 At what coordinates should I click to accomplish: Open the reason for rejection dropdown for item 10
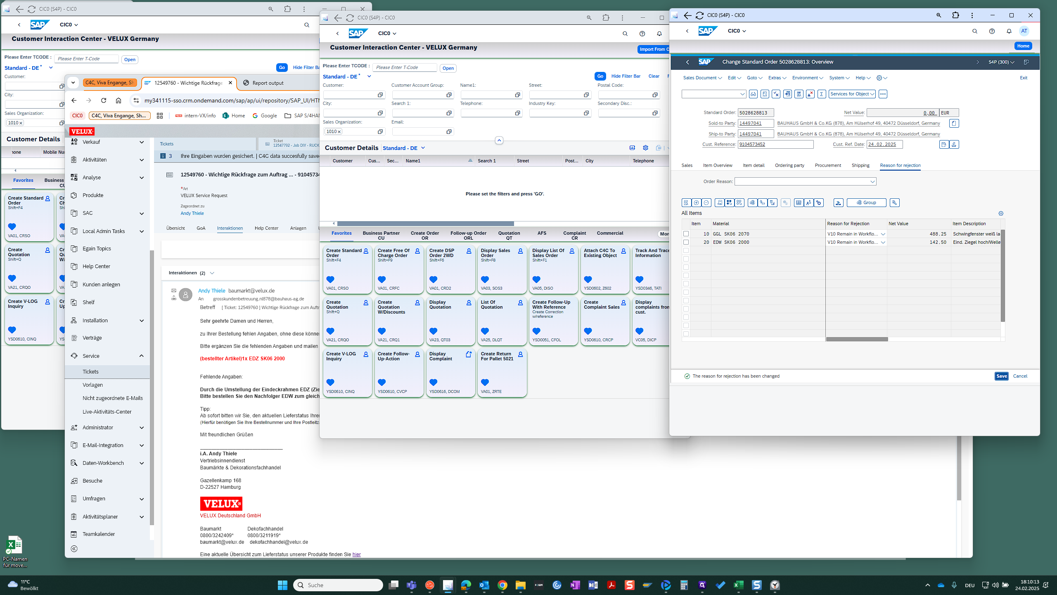883,234
